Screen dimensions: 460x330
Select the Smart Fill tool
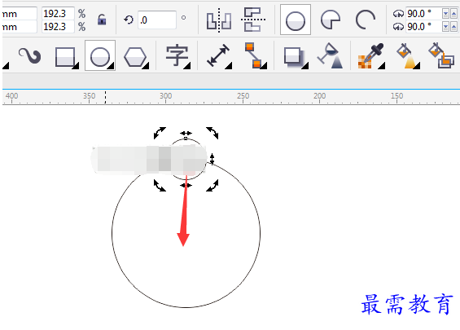[x=441, y=55]
